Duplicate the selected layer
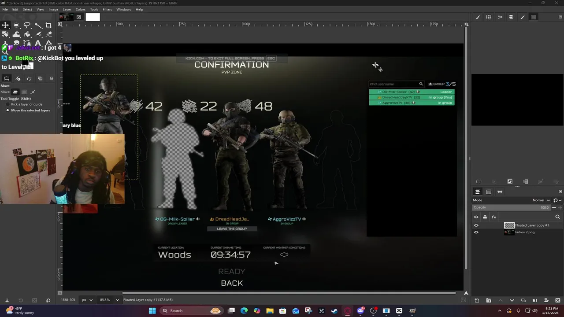 [x=523, y=300]
